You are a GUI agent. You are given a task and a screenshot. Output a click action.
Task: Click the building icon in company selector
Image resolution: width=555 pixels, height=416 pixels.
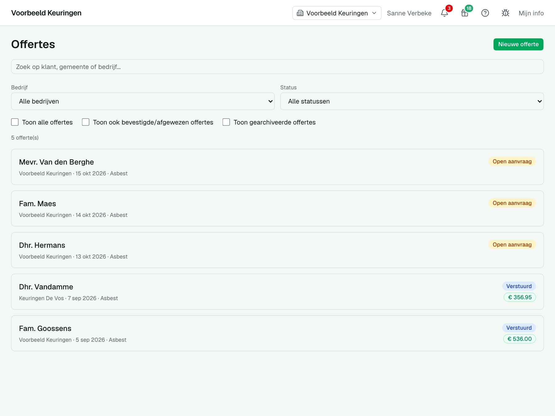(300, 13)
